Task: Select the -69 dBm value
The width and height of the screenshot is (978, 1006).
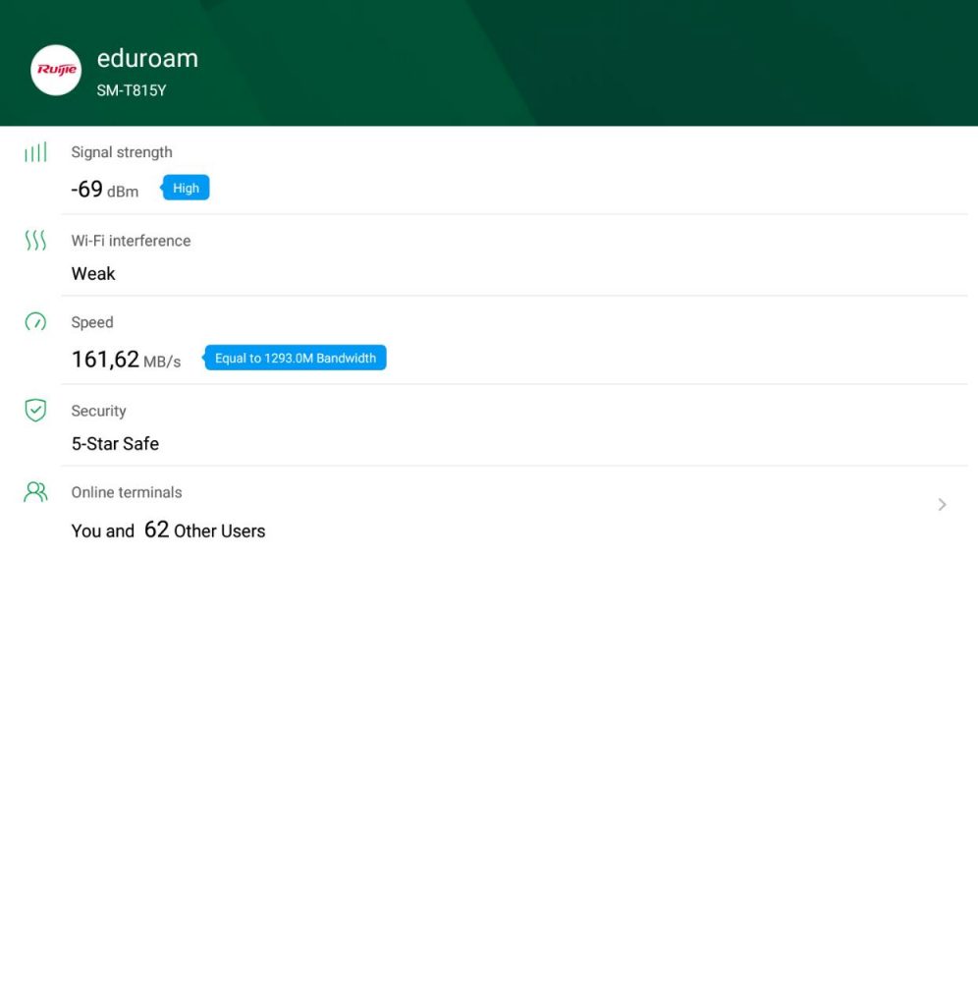Action: point(105,190)
